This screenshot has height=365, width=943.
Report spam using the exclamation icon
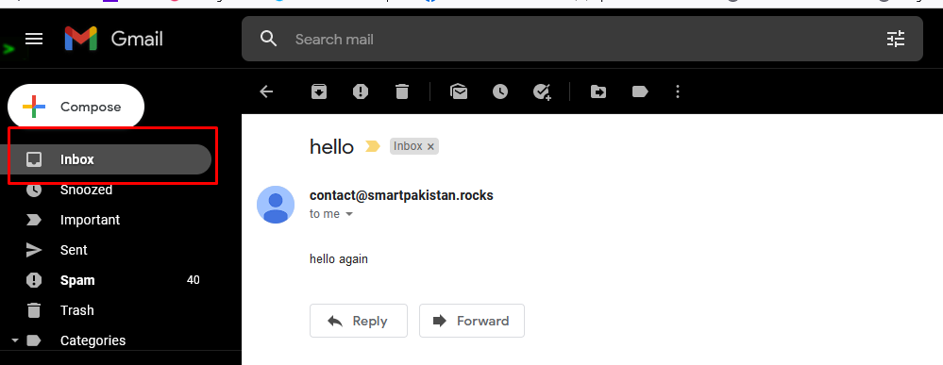[x=361, y=91]
